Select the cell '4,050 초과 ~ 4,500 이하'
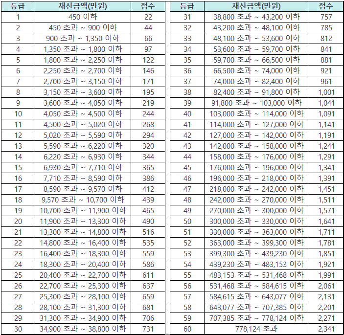 [83, 113]
